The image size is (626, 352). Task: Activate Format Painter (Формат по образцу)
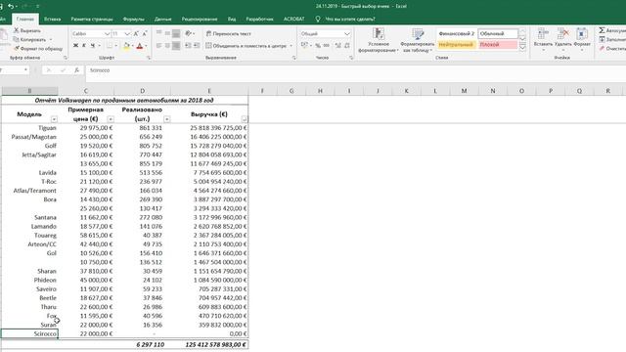tap(38, 48)
